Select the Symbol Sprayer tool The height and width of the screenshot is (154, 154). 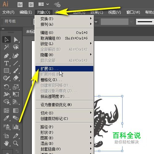[6, 127]
